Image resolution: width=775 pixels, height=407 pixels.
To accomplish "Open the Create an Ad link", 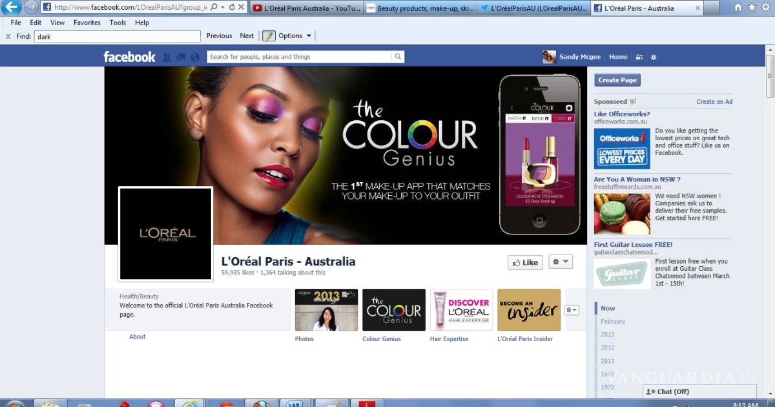I will tap(714, 102).
